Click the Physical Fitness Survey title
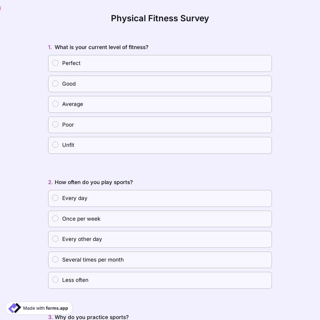 pos(160,18)
